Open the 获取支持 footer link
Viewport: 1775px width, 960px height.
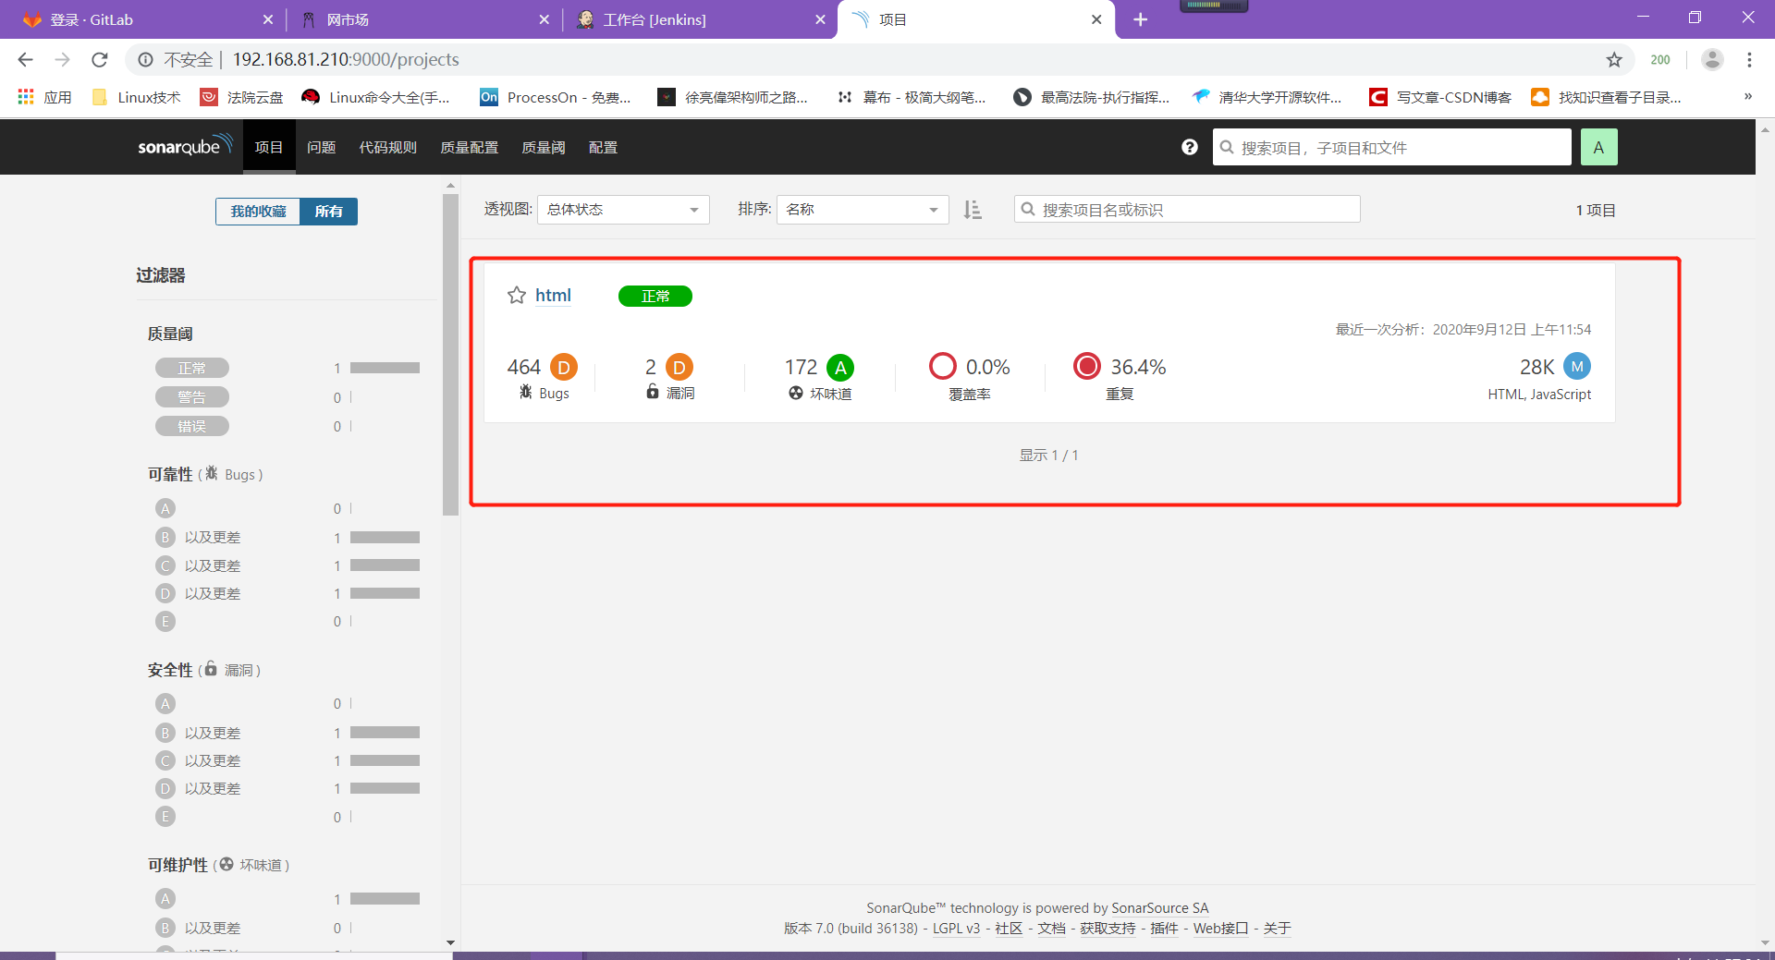(1108, 928)
